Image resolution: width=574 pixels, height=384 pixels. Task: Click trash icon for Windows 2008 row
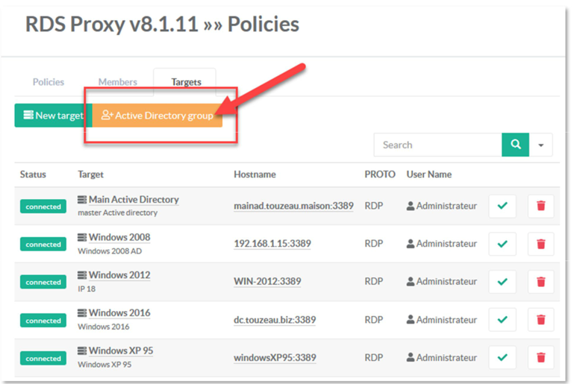[x=540, y=244]
